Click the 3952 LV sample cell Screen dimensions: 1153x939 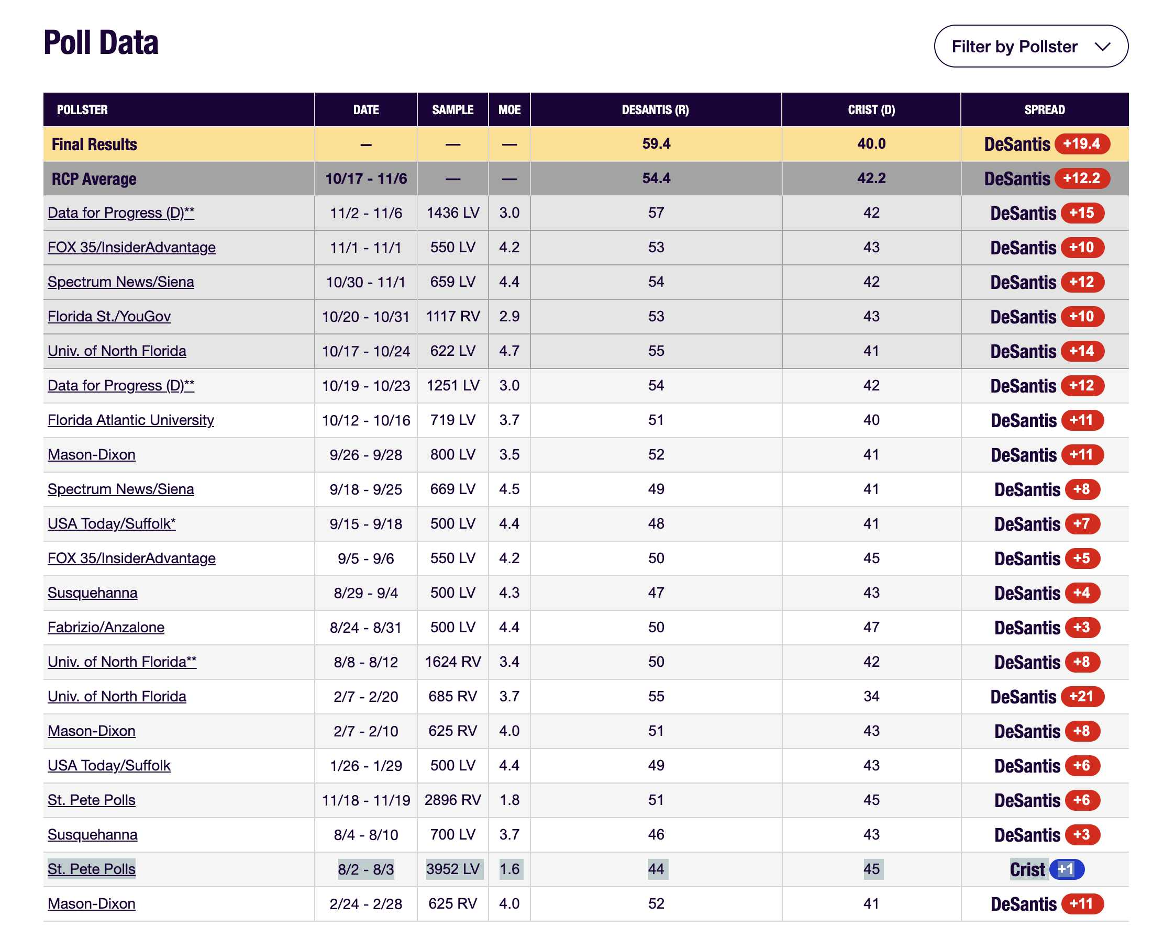pyautogui.click(x=452, y=870)
